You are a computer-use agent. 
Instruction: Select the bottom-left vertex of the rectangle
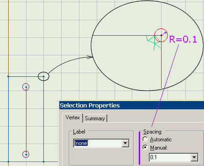point(8,161)
